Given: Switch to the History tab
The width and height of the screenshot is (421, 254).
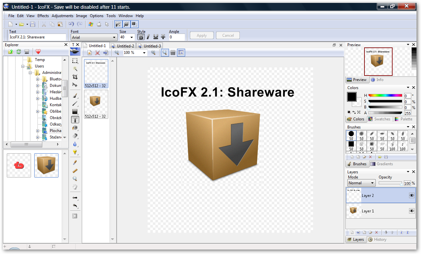Looking at the screenshot, I should (x=377, y=239).
